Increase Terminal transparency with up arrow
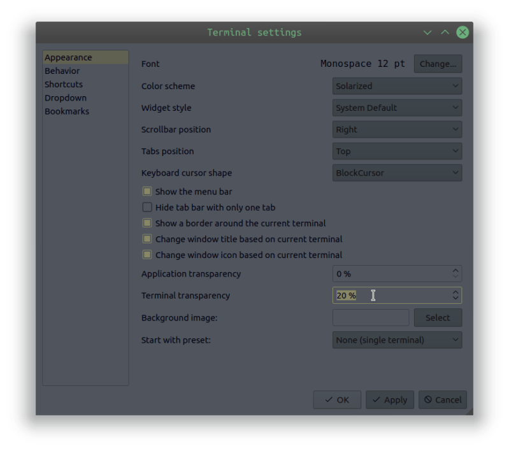Viewport: 509px width, 451px height. pos(455,292)
